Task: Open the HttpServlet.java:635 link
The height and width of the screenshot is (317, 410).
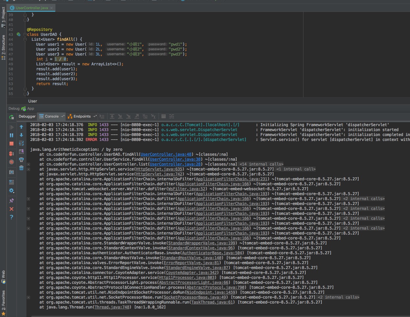Action: [x=159, y=169]
